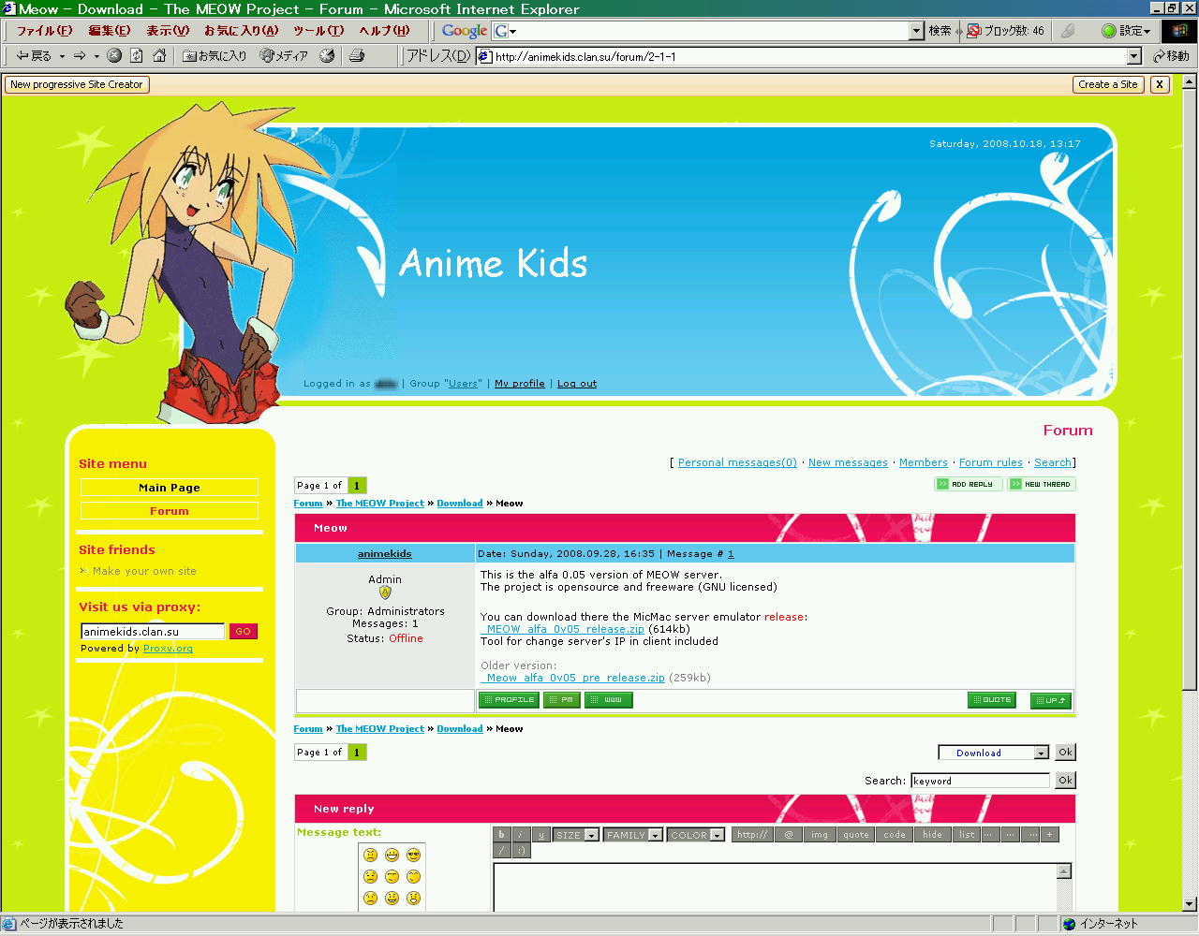Click the NEW THREAD button
Screen dimensions: 1199x936
[1042, 484]
